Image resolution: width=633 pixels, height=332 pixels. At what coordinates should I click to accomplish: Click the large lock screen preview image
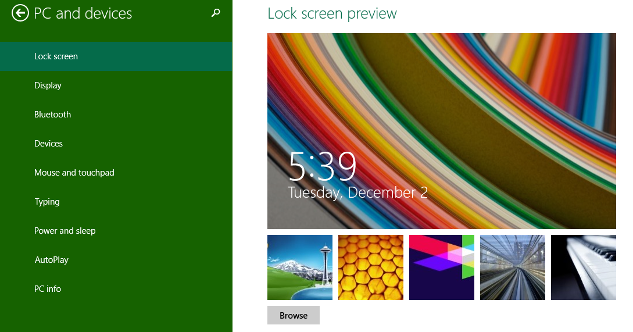[442, 131]
